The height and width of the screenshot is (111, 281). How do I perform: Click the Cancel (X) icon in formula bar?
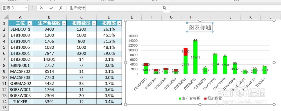pos(41,8)
